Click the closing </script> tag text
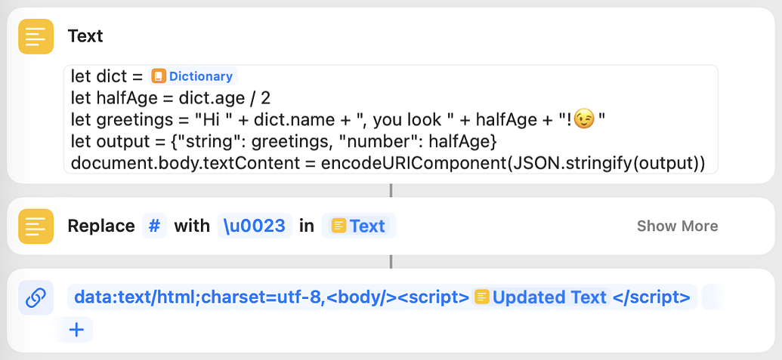This screenshot has width=782, height=360. tap(651, 297)
